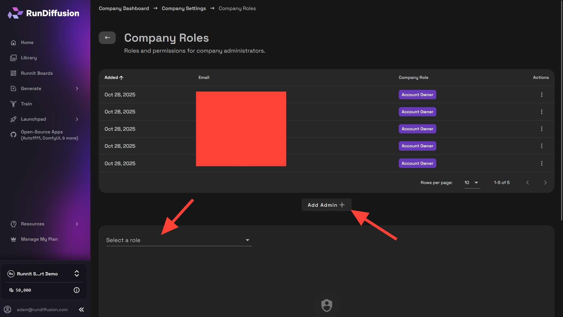Open Manage My Plan
Viewport: 563px width, 317px height.
coord(39,239)
